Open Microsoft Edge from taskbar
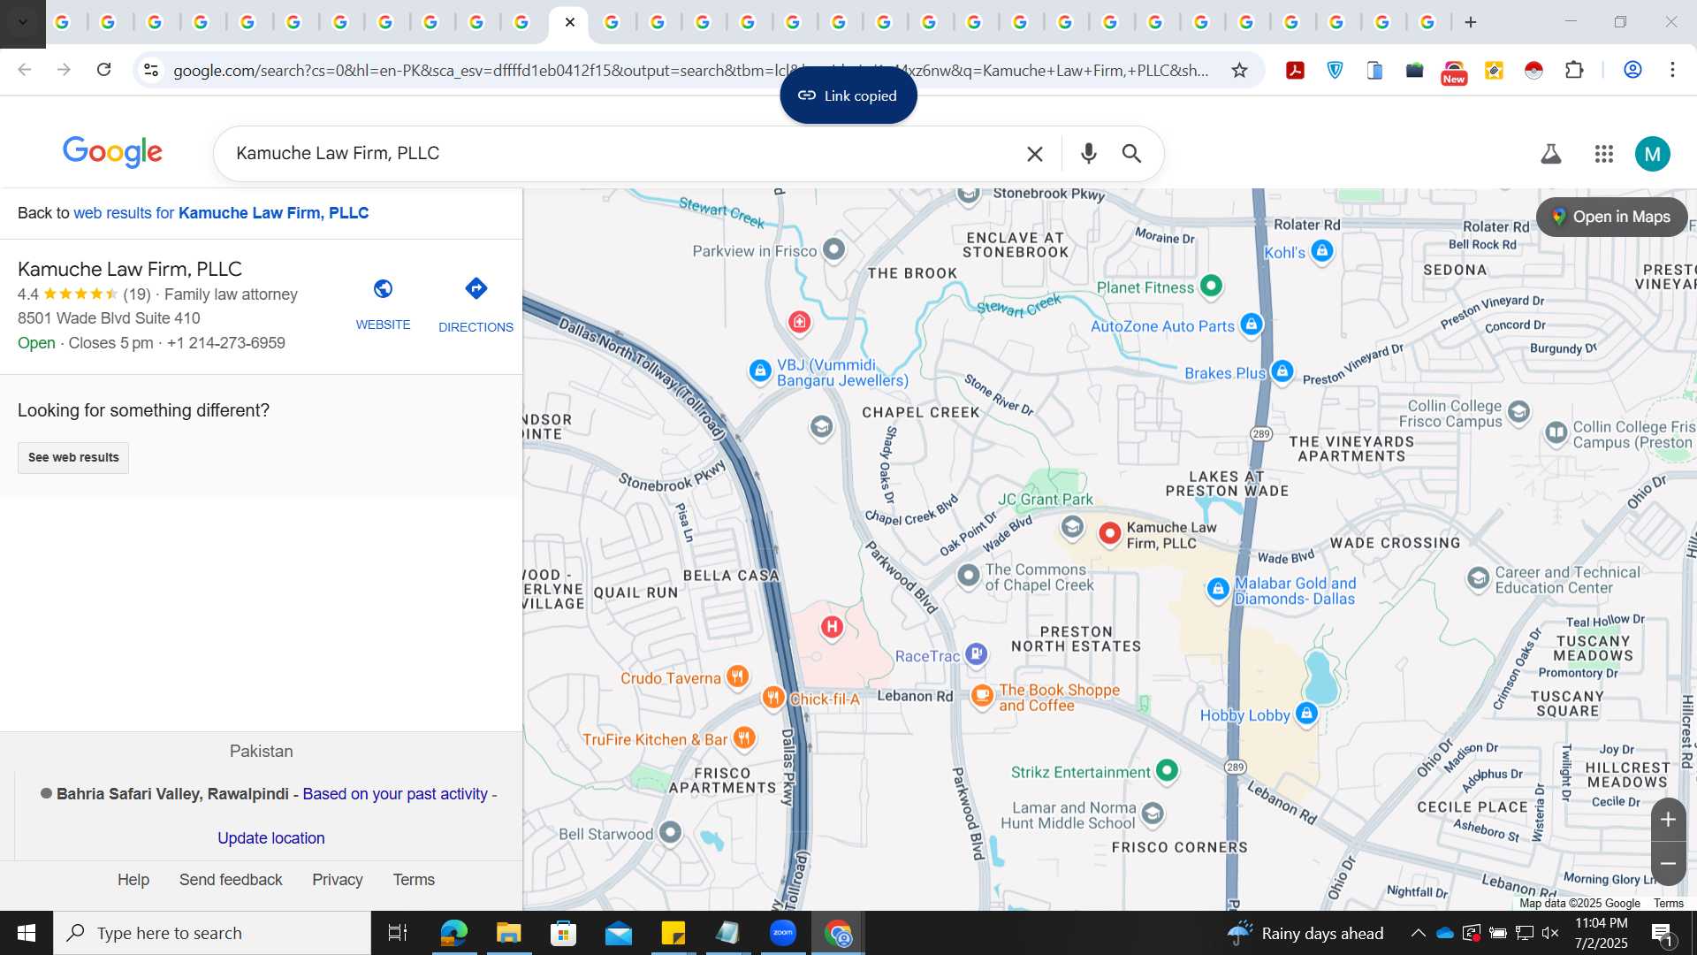 [x=453, y=933]
